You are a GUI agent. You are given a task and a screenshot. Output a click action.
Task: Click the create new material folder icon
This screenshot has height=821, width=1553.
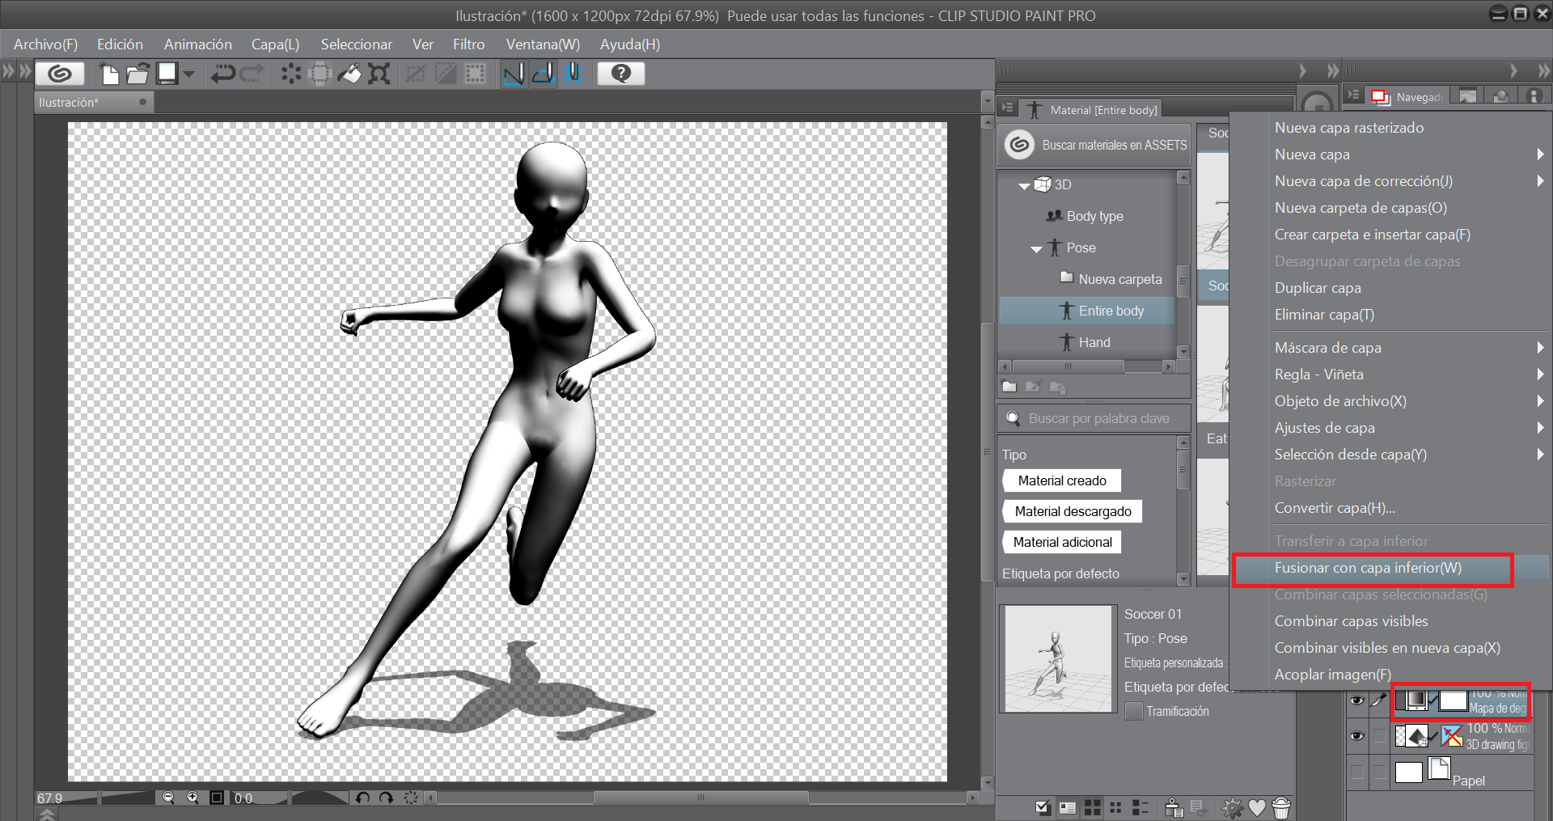pos(1009,387)
